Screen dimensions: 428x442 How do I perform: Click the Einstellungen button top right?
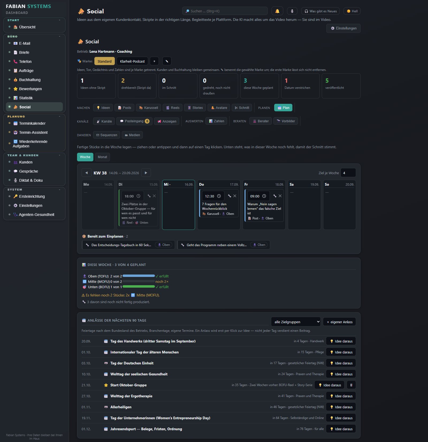(x=343, y=28)
